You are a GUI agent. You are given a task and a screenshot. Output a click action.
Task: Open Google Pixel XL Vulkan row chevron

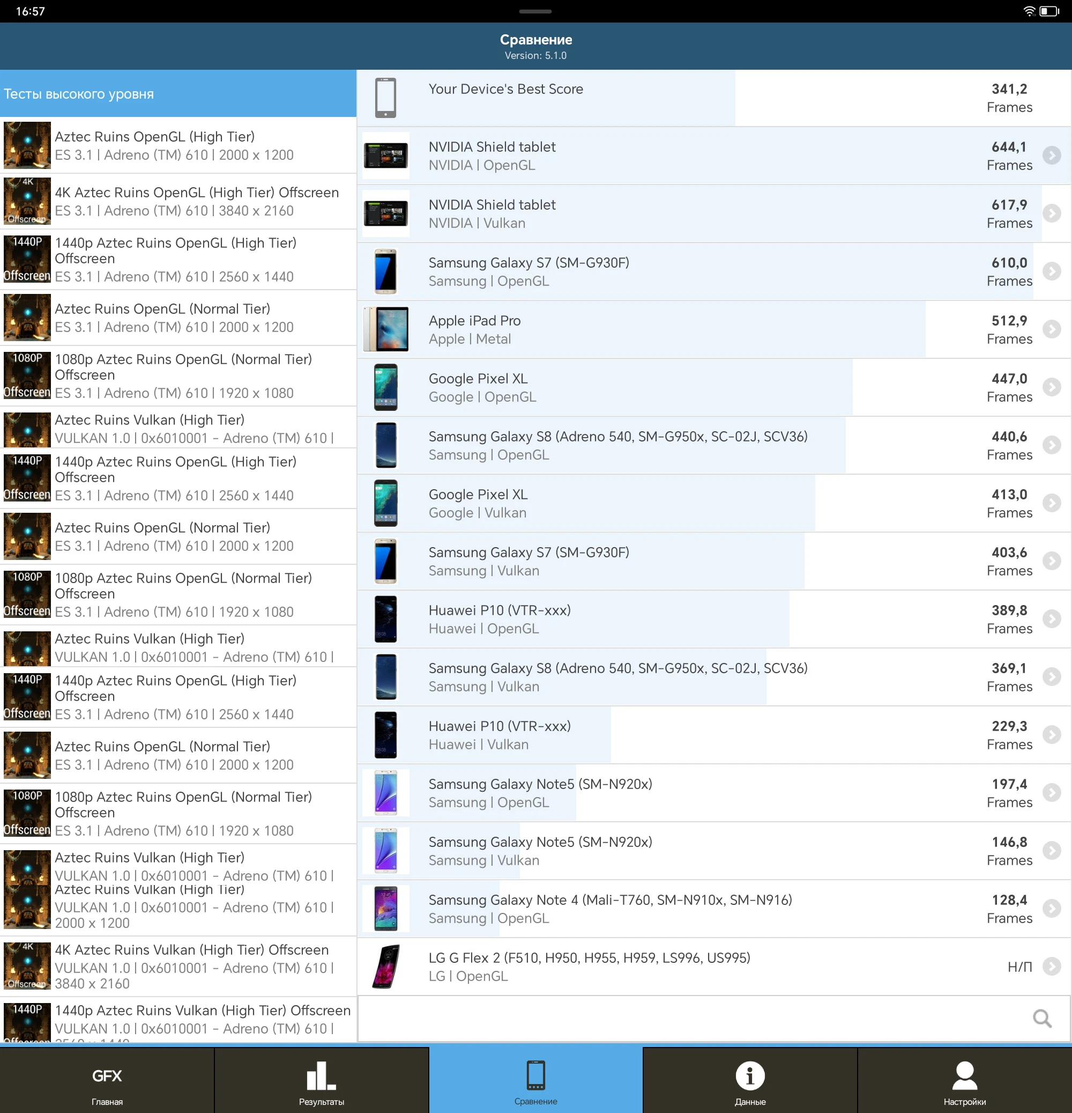pos(1052,503)
